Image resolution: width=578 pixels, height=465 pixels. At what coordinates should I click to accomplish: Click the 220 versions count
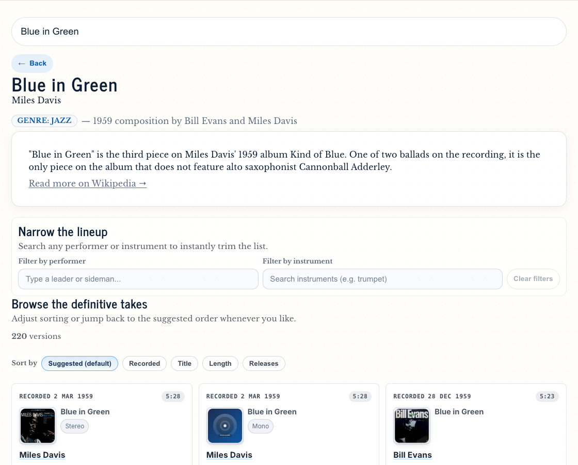36,336
